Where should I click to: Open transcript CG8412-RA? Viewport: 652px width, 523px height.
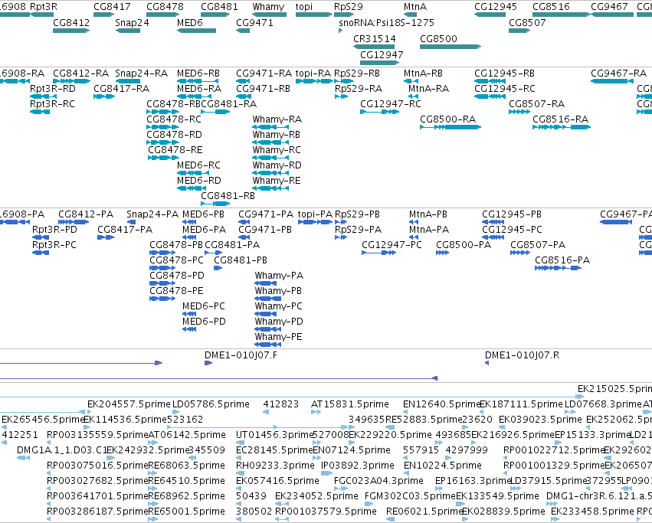[x=80, y=74]
